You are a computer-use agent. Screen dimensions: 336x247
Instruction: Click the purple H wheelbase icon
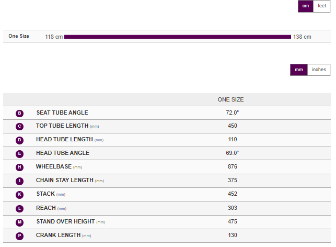(x=19, y=167)
